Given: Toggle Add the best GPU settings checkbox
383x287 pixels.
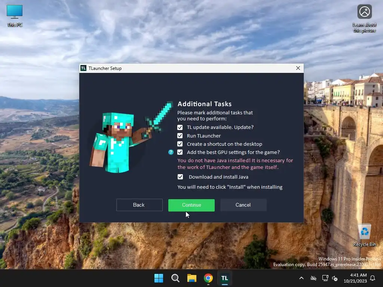Looking at the screenshot, I should pyautogui.click(x=180, y=152).
